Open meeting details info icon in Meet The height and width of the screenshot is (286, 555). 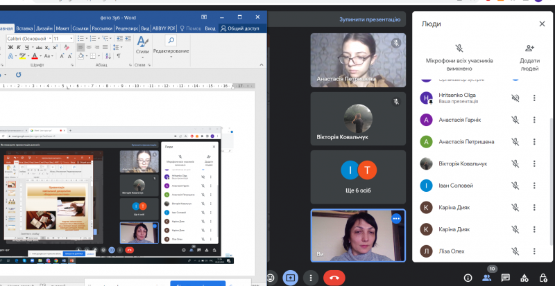[468, 278]
